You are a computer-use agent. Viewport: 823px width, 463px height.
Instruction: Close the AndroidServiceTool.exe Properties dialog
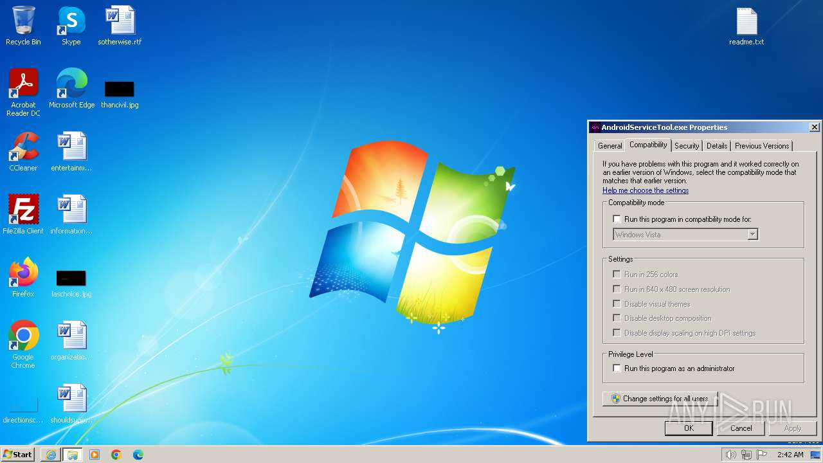coord(814,127)
